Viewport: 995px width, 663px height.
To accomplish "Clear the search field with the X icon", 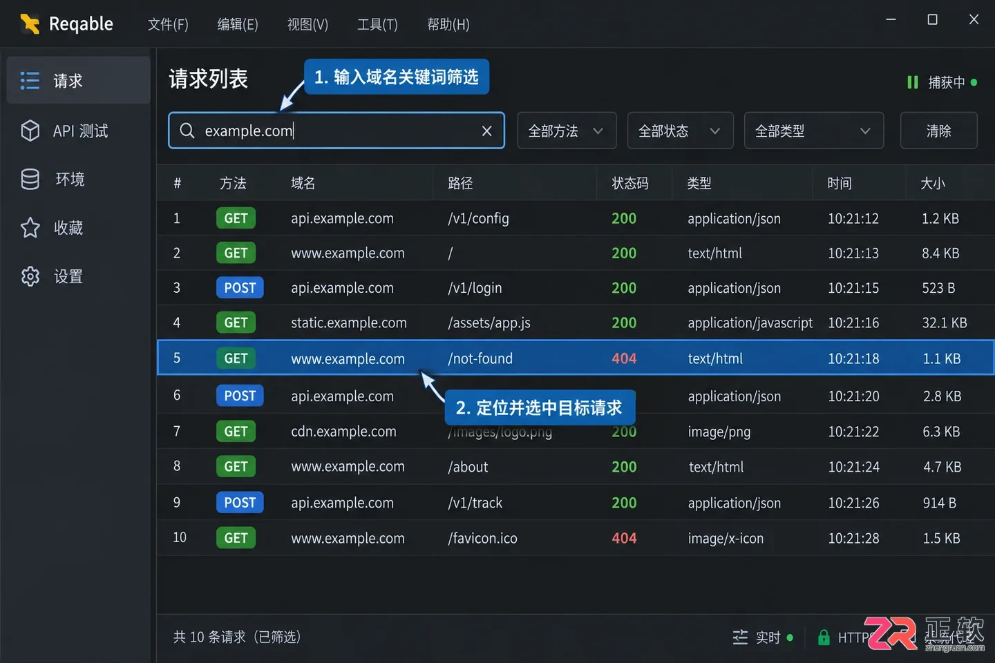I will [486, 131].
